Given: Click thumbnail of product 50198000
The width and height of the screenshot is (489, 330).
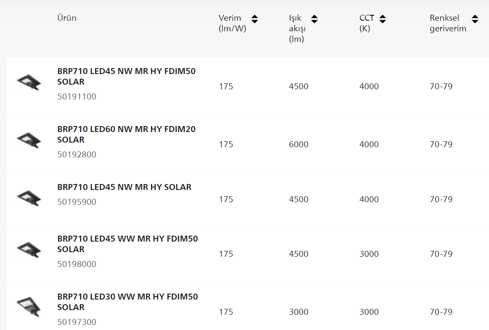Looking at the screenshot, I should (29, 250).
